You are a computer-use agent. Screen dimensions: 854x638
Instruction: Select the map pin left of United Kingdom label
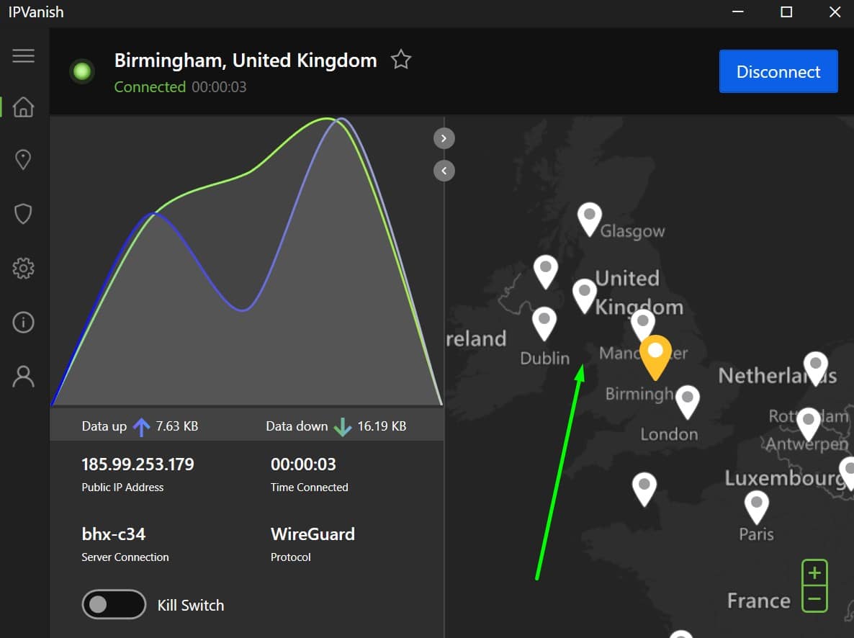pyautogui.click(x=585, y=296)
